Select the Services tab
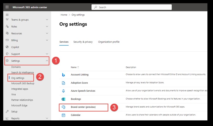This screenshot has height=126, width=213. [64, 42]
